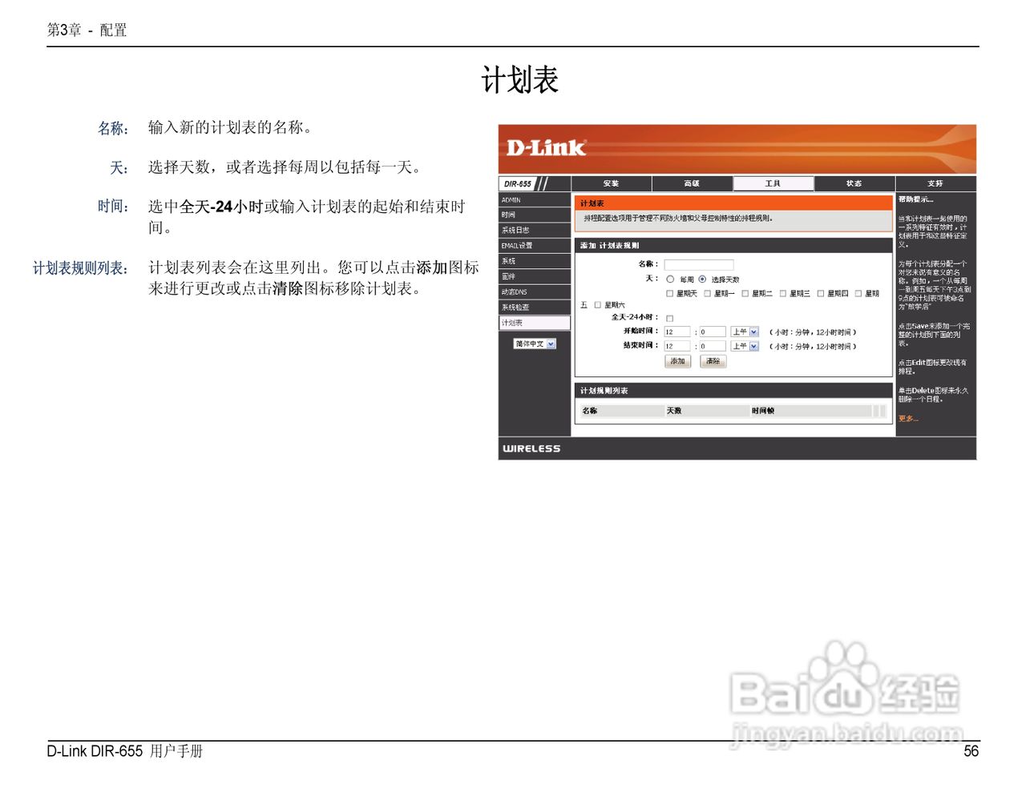Open the EMAIL设置 sidebar item
This screenshot has width=1026, height=792.
[x=535, y=246]
